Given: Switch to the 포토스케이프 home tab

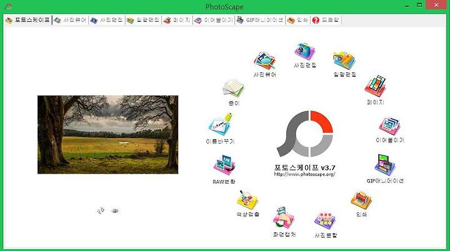Looking at the screenshot, I should (28, 20).
